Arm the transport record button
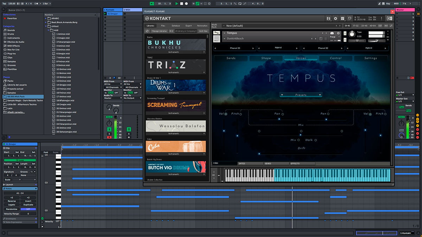 [186, 4]
